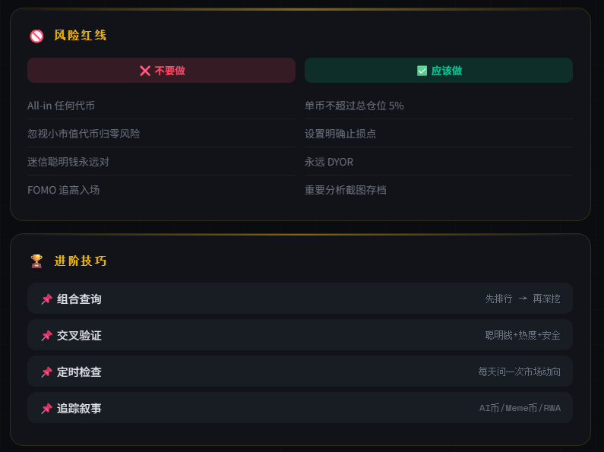This screenshot has height=452, width=604.
Task: Click the All-in 任何代币 list item
Action: (x=61, y=106)
